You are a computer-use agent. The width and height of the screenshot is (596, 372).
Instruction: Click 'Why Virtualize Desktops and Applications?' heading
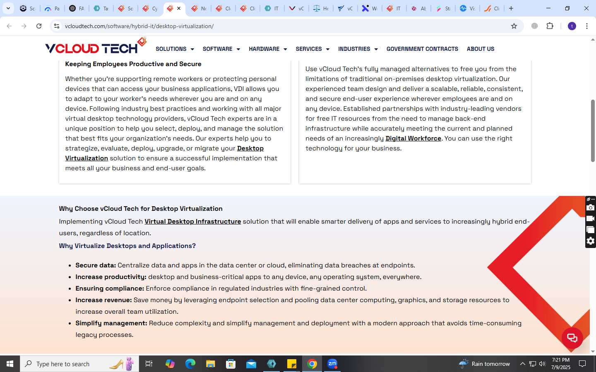(x=127, y=246)
